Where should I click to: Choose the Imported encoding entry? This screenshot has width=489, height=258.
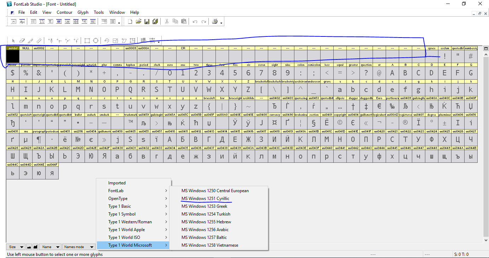[x=134, y=183]
